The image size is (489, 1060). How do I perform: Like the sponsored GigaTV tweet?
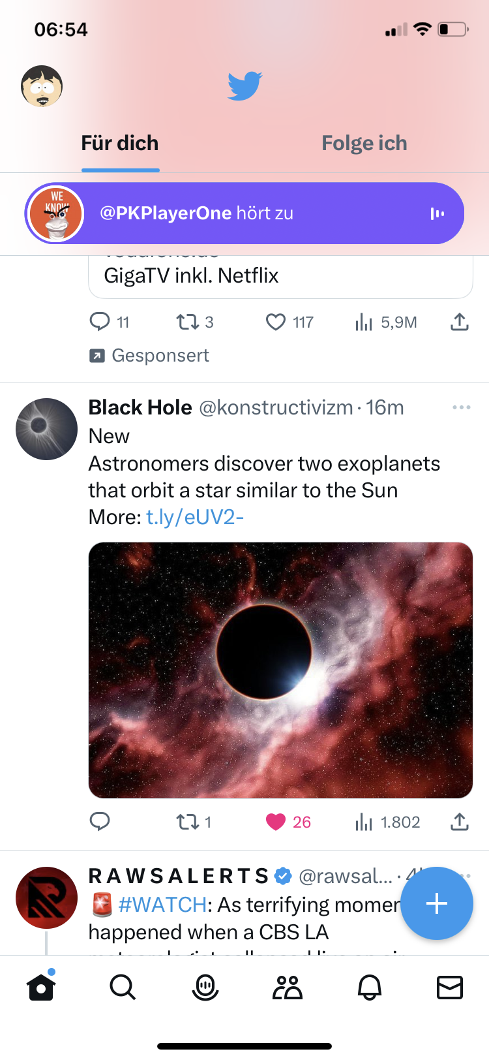(x=276, y=322)
